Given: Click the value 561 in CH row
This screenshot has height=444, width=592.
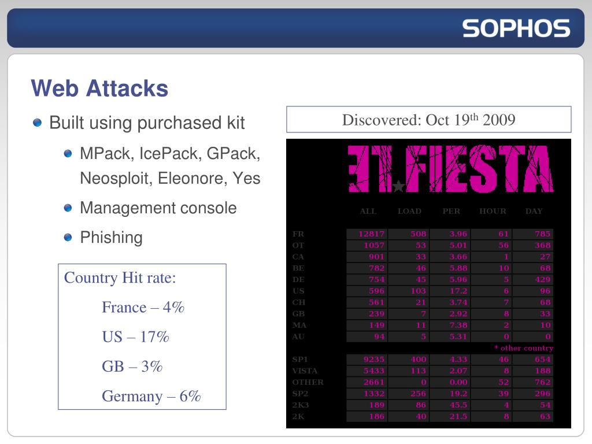Looking at the screenshot, I should point(376,302).
